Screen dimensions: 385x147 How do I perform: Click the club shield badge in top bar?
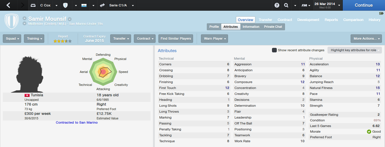pyautogui.click(x=65, y=5)
